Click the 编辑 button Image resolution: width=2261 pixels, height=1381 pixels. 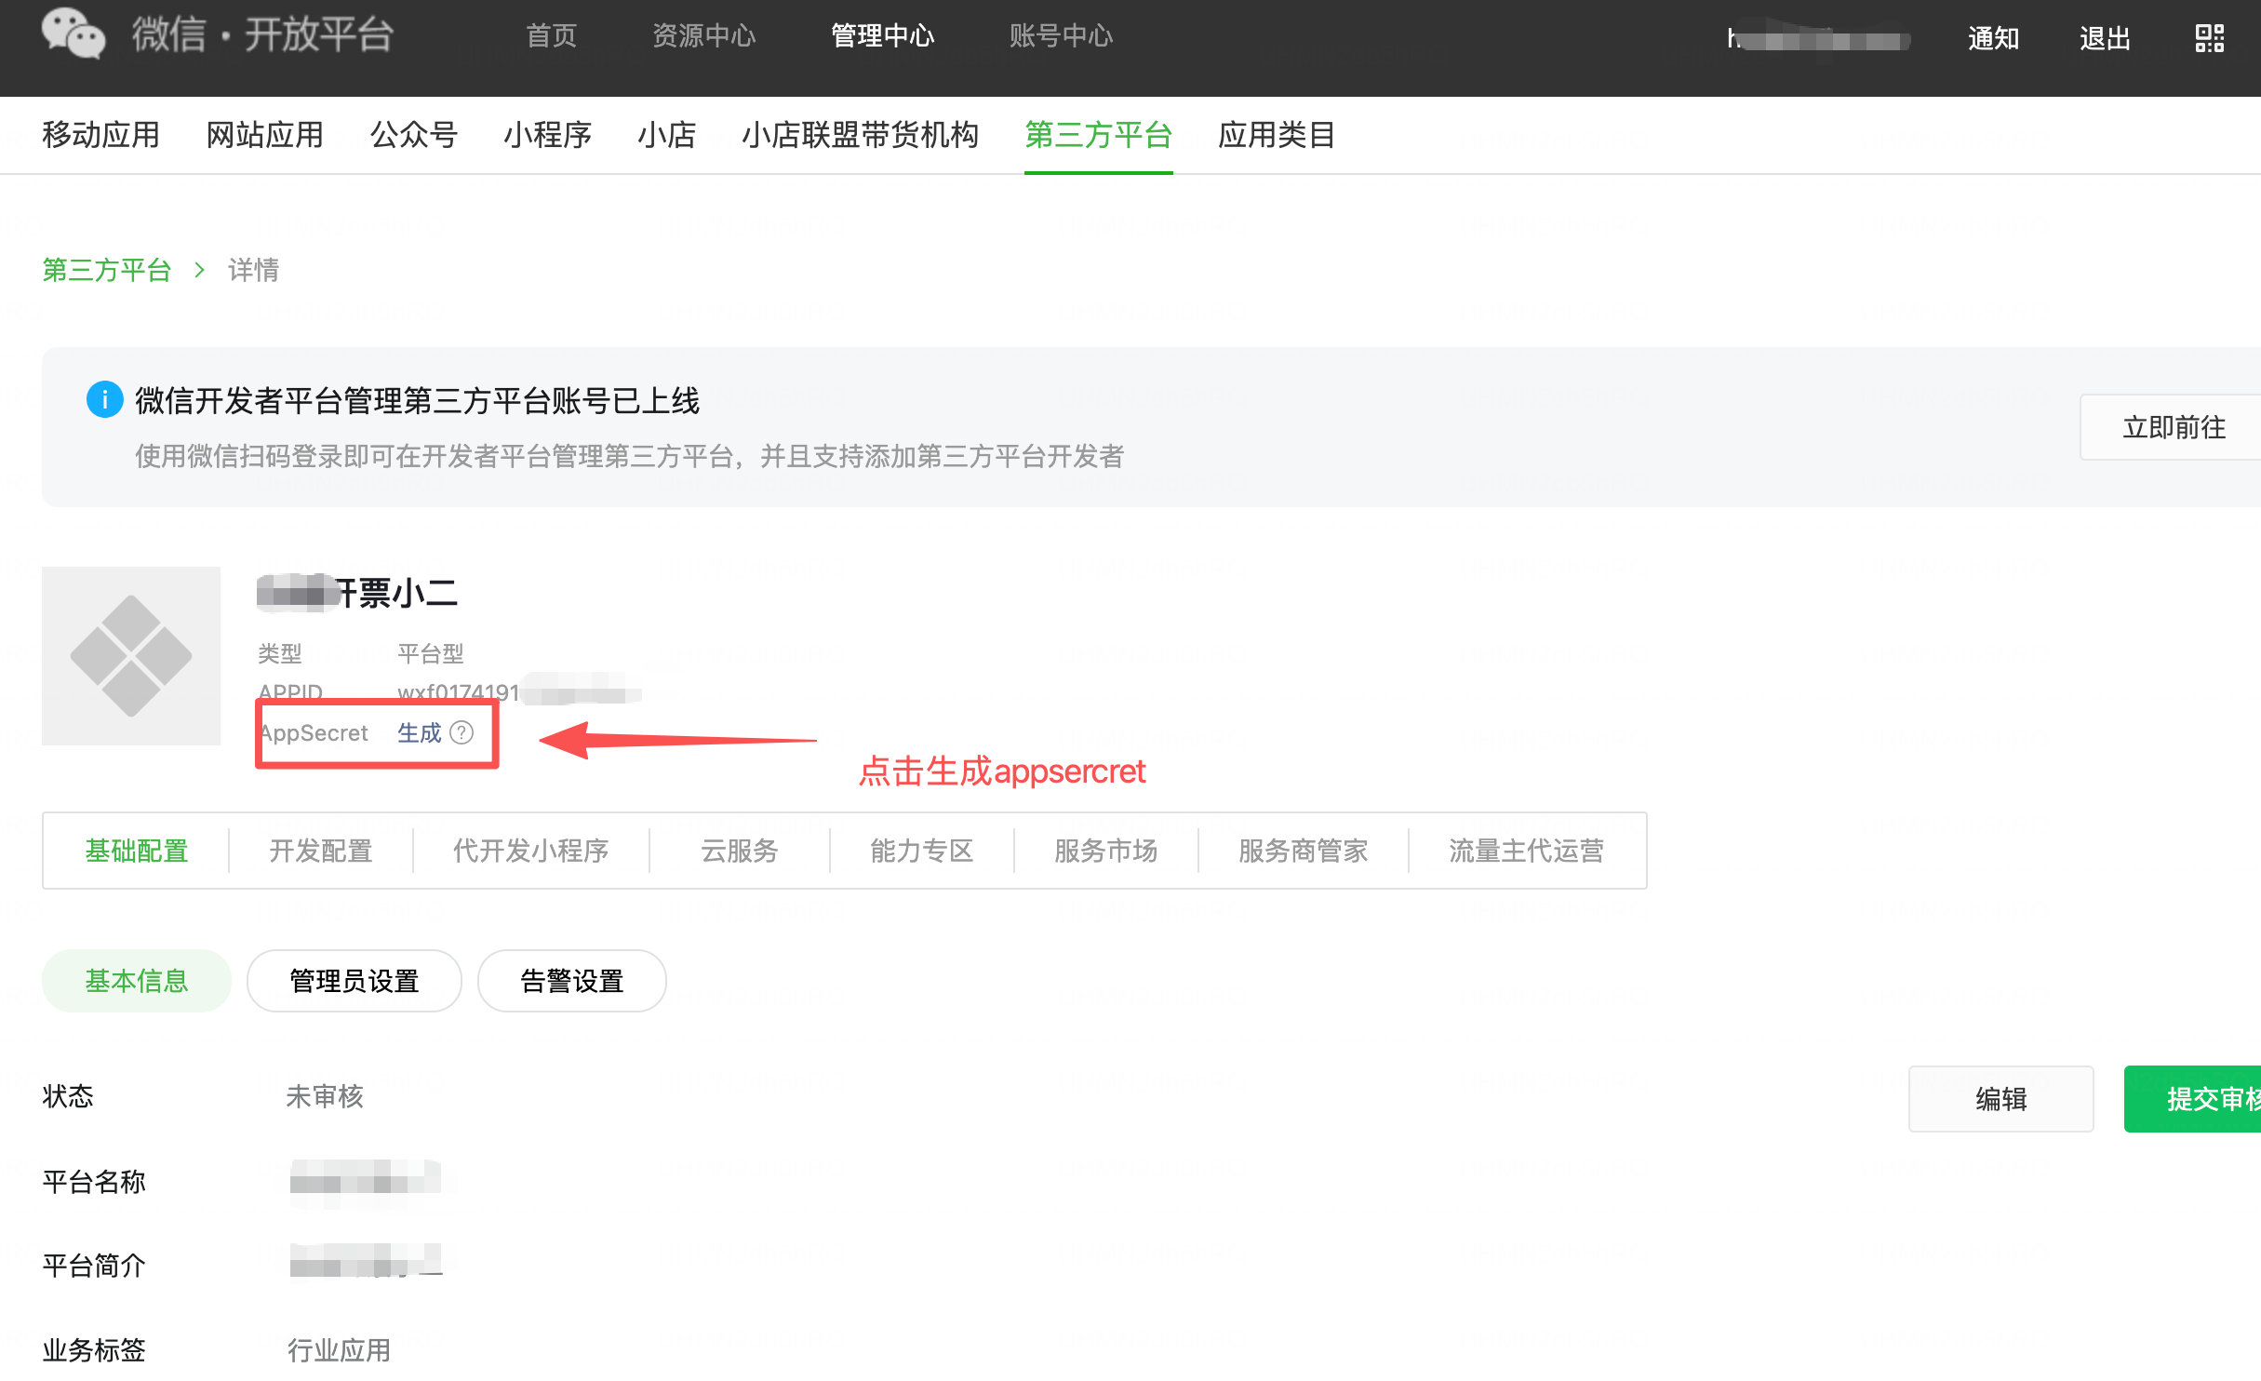(x=2000, y=1099)
